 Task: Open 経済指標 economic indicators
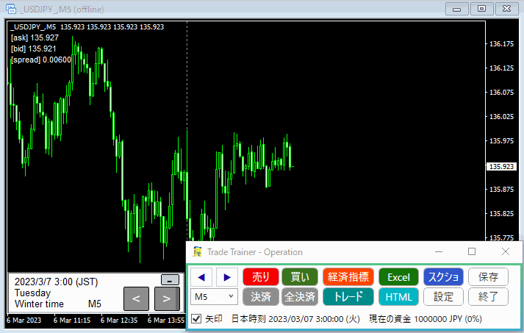348,277
